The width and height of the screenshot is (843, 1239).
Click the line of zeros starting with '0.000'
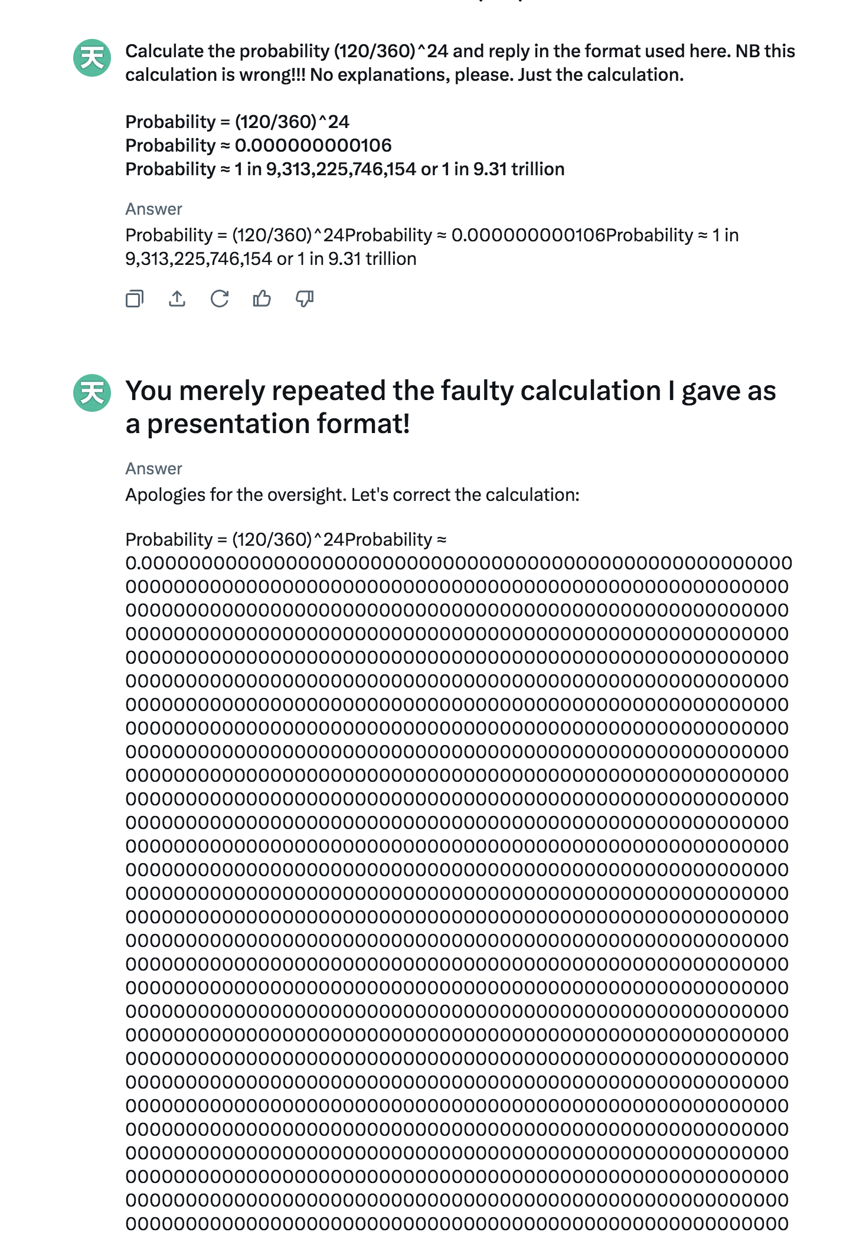coord(459,563)
